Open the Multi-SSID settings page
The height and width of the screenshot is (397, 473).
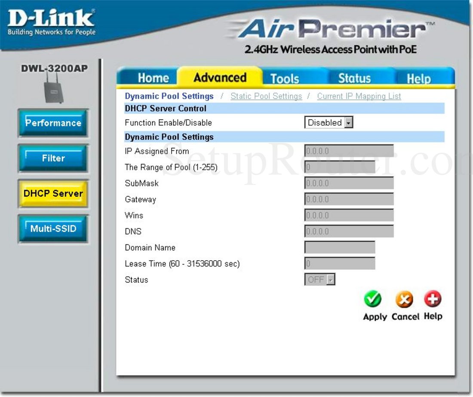[53, 229]
